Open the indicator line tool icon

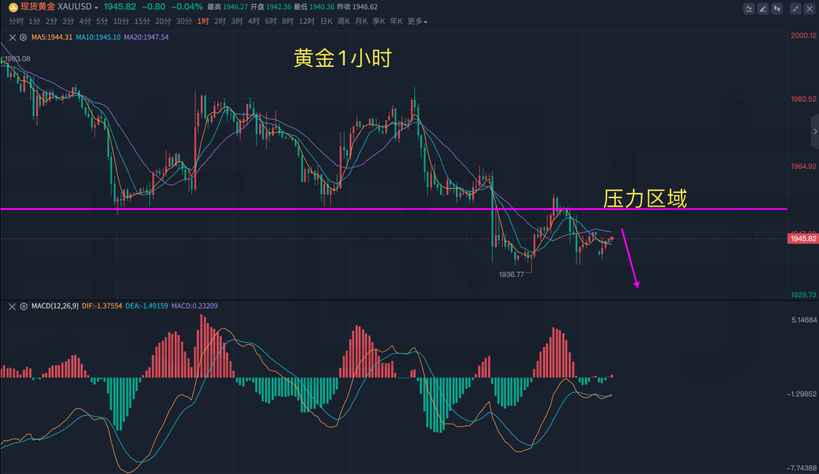749,8
